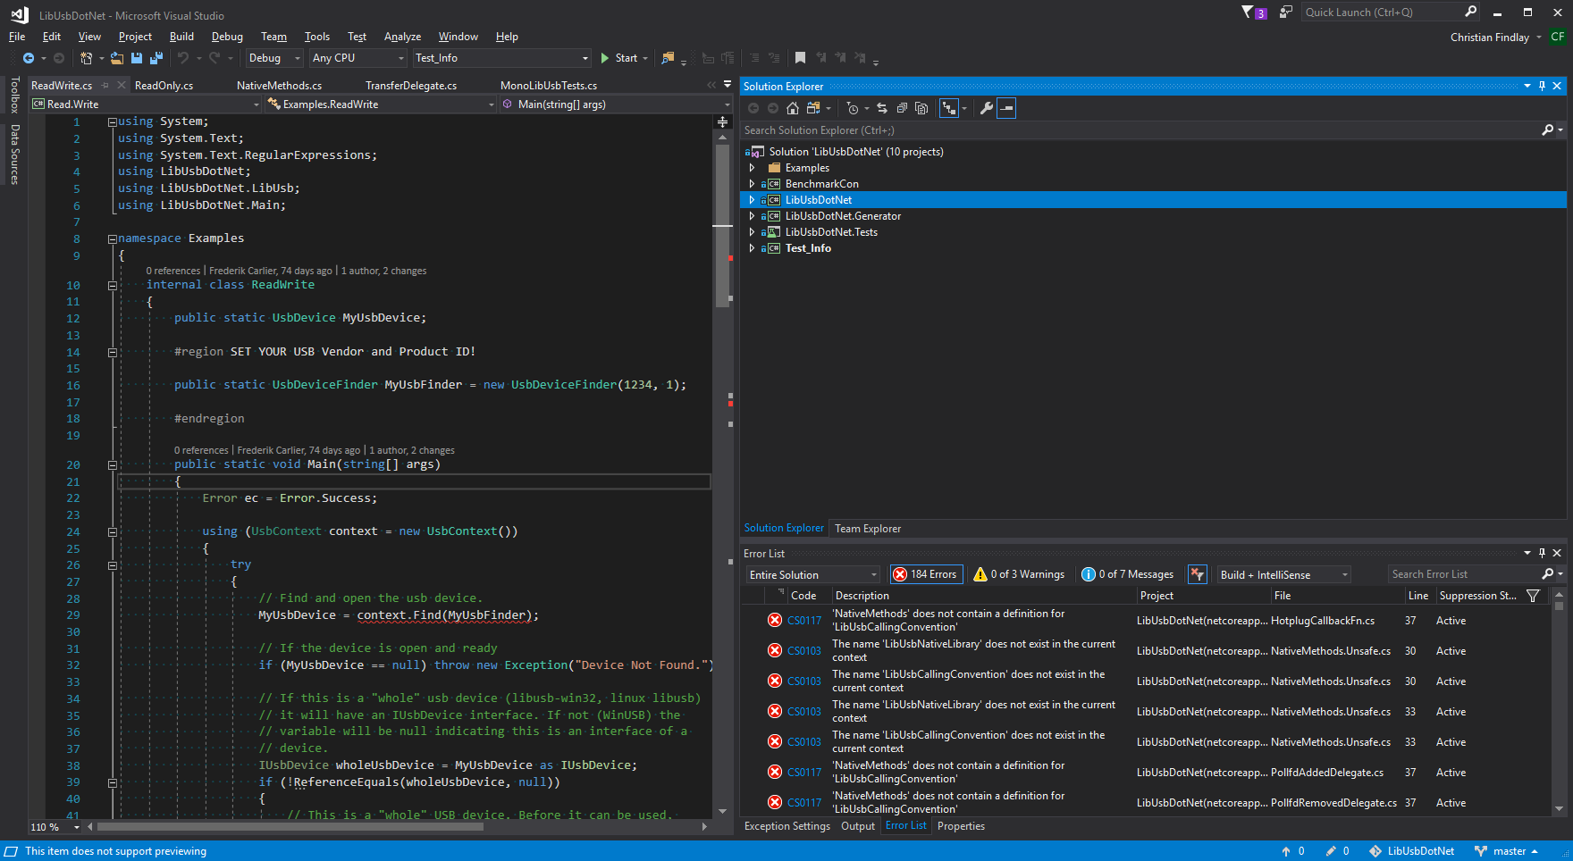
Task: Click the LibUsbDotNet repository button in status bar
Action: pos(1412,851)
